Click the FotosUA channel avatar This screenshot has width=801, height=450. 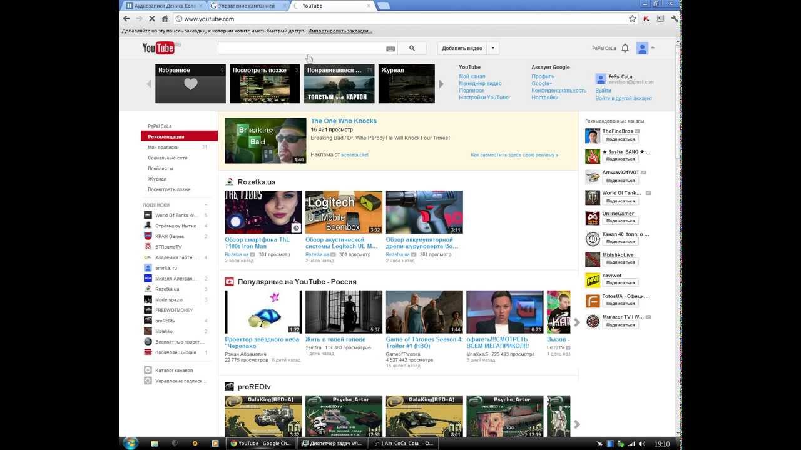[x=593, y=301]
